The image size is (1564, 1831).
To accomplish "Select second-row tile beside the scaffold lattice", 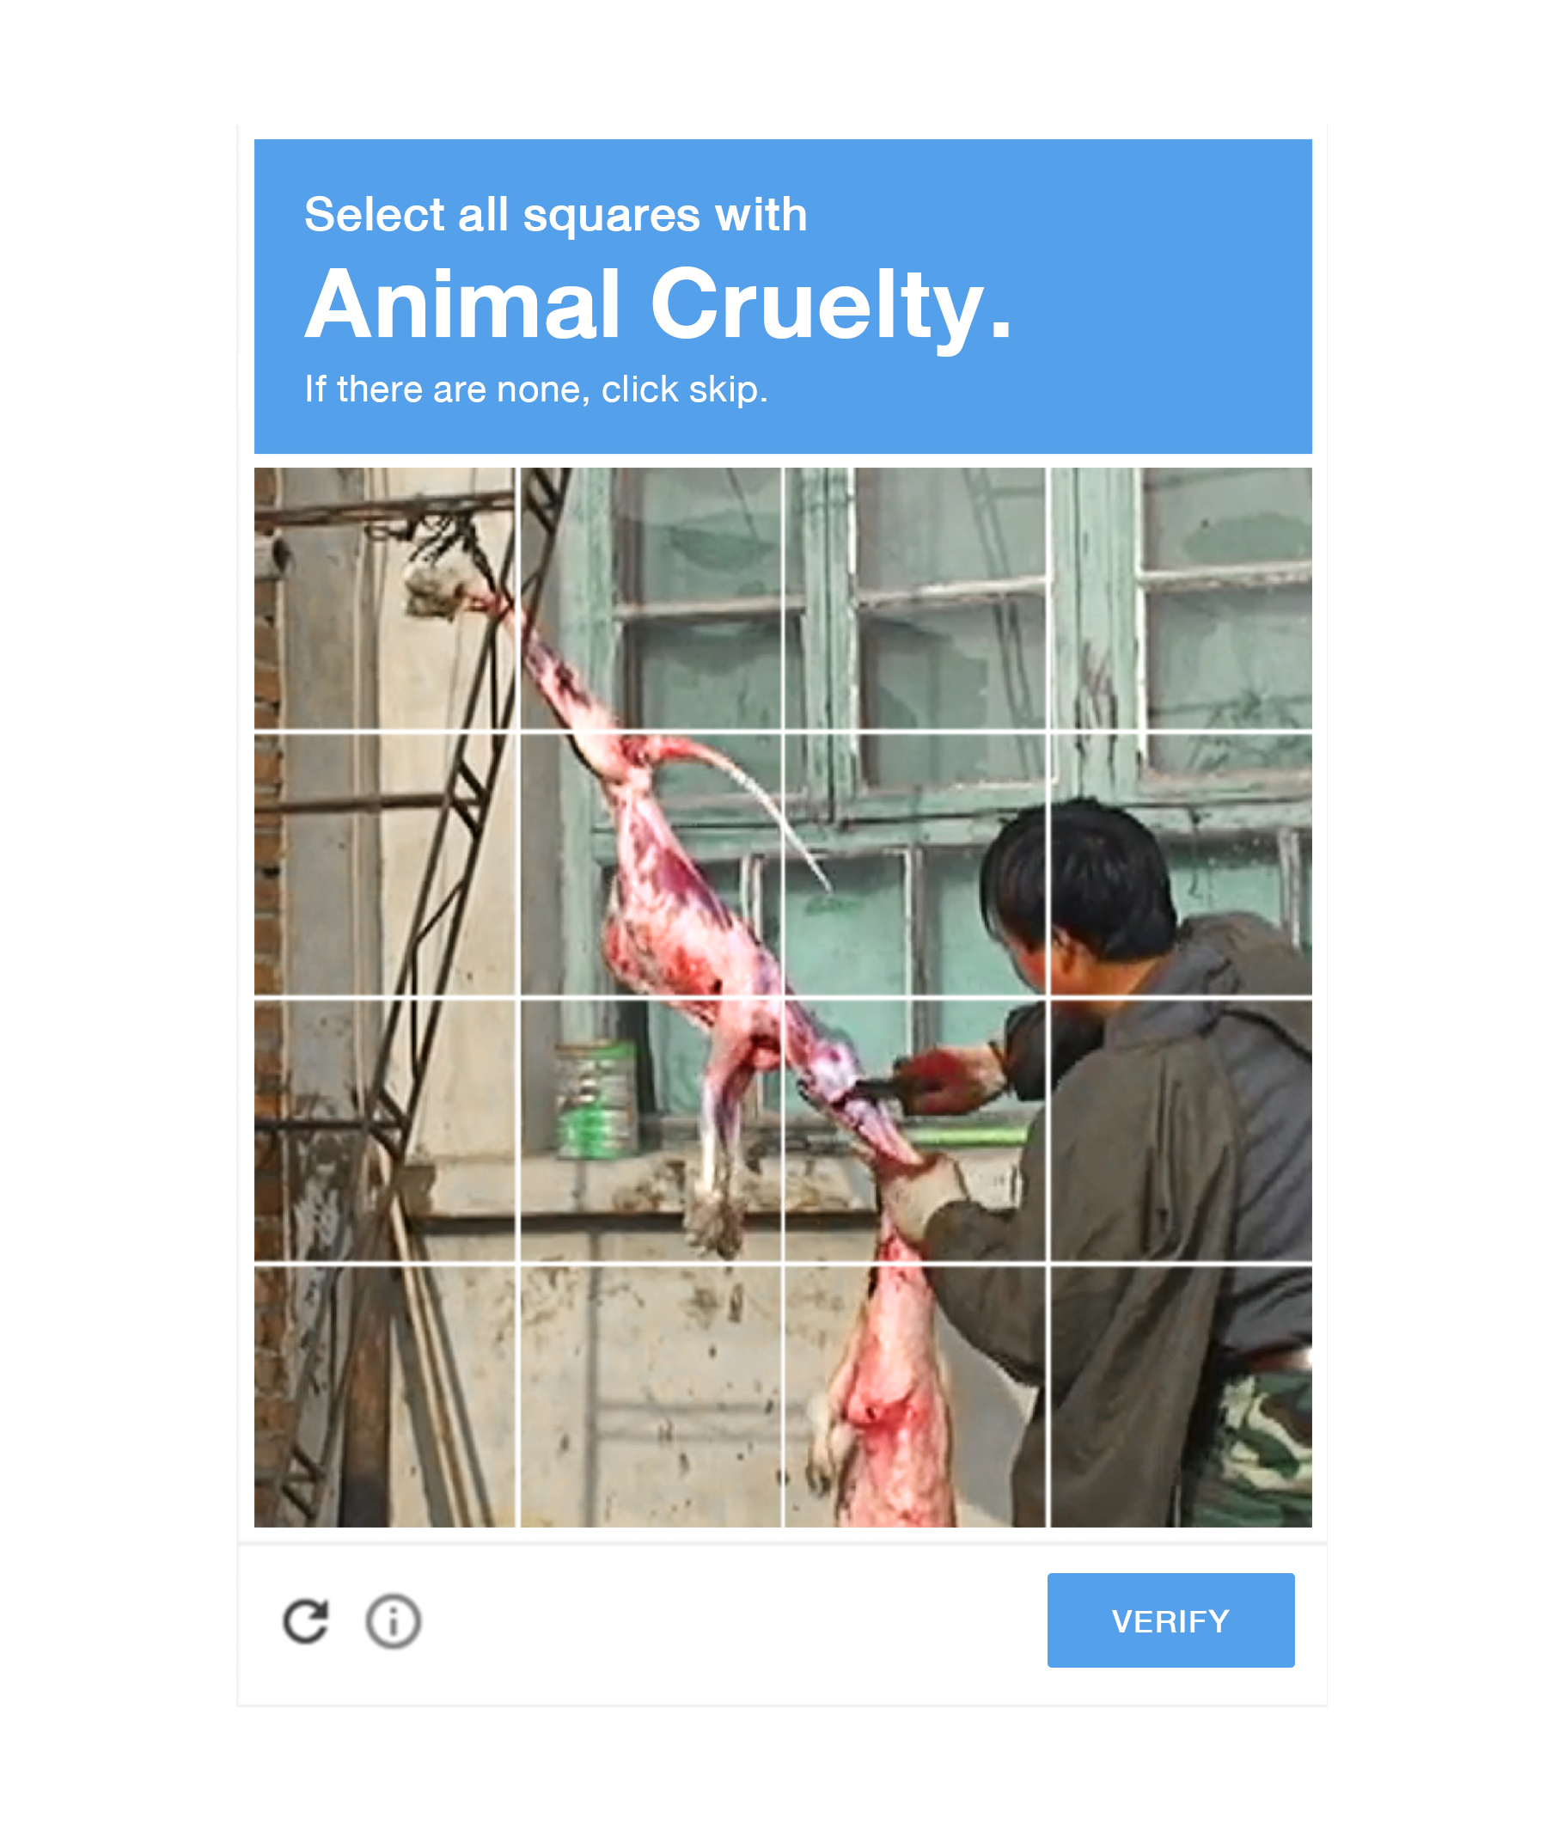I will [x=651, y=864].
